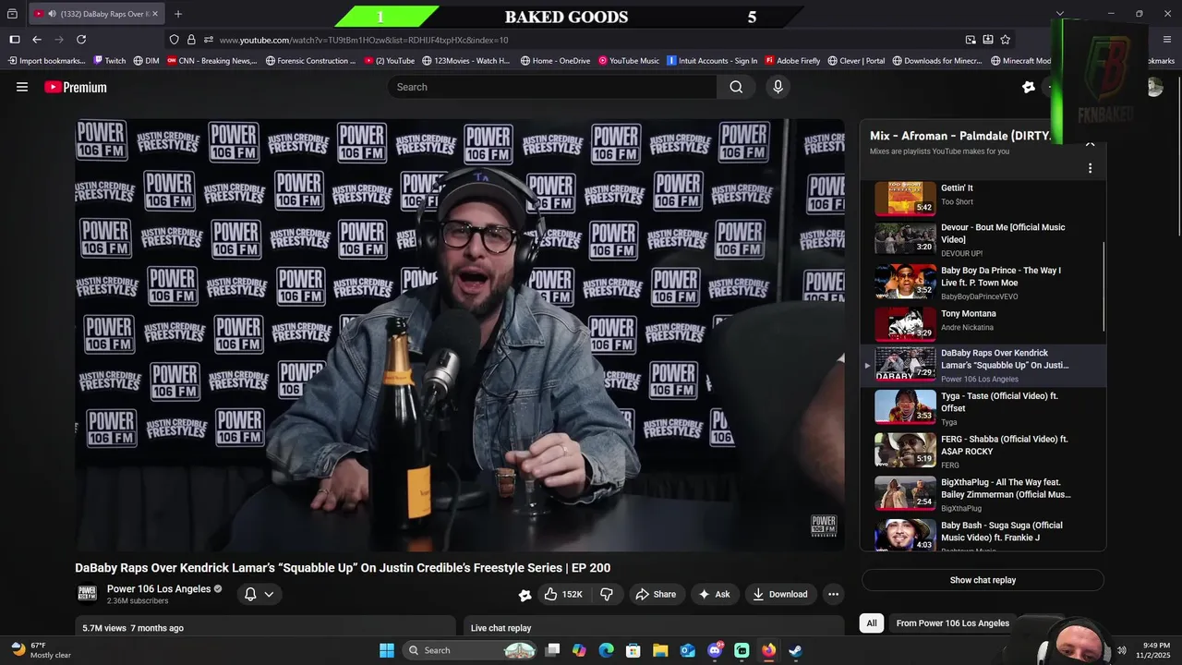The image size is (1182, 665).
Task: Open Task View from taskbar
Action: click(552, 650)
